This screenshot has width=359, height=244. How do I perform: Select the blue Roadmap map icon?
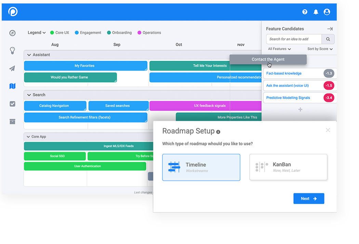click(12, 86)
